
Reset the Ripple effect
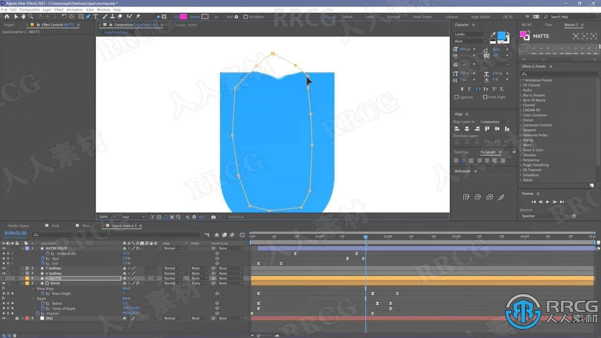(126, 299)
